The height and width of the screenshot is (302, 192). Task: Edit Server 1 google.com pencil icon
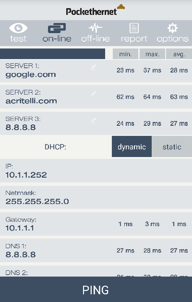click(94, 67)
